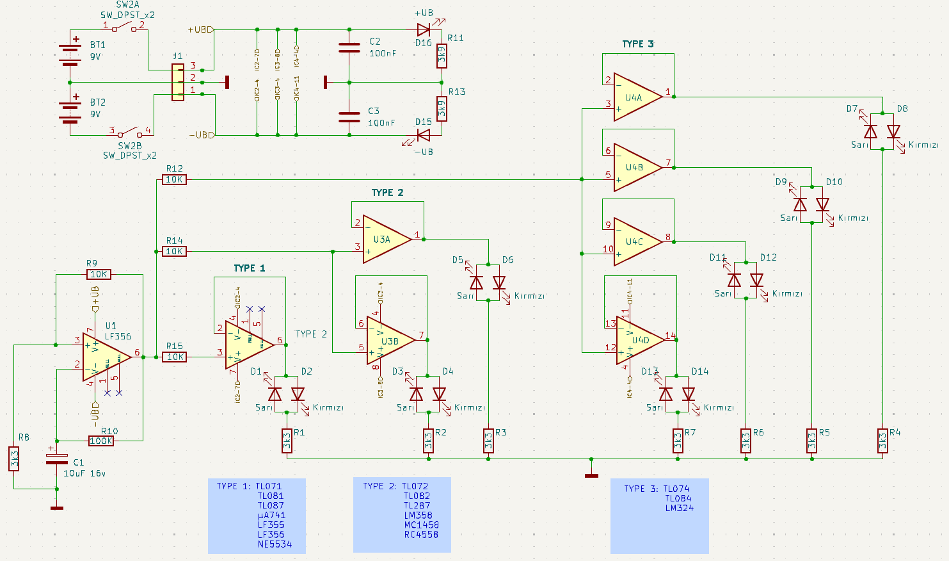
Task: Select the U3B op-amp triangle
Action: 391,341
